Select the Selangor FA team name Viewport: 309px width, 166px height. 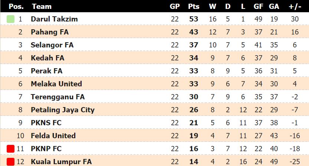click(x=52, y=45)
